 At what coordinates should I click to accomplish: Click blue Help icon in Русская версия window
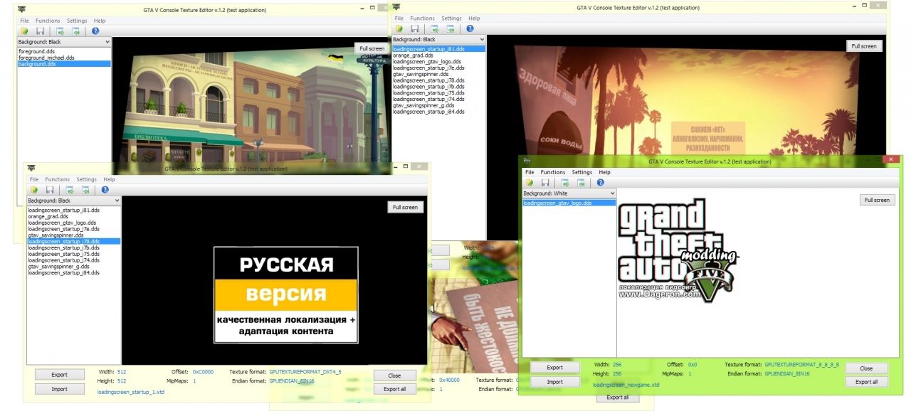pos(105,190)
